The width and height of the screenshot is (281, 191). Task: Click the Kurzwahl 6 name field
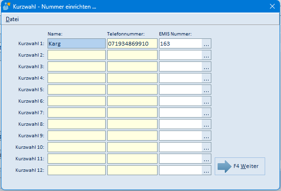(x=76, y=101)
